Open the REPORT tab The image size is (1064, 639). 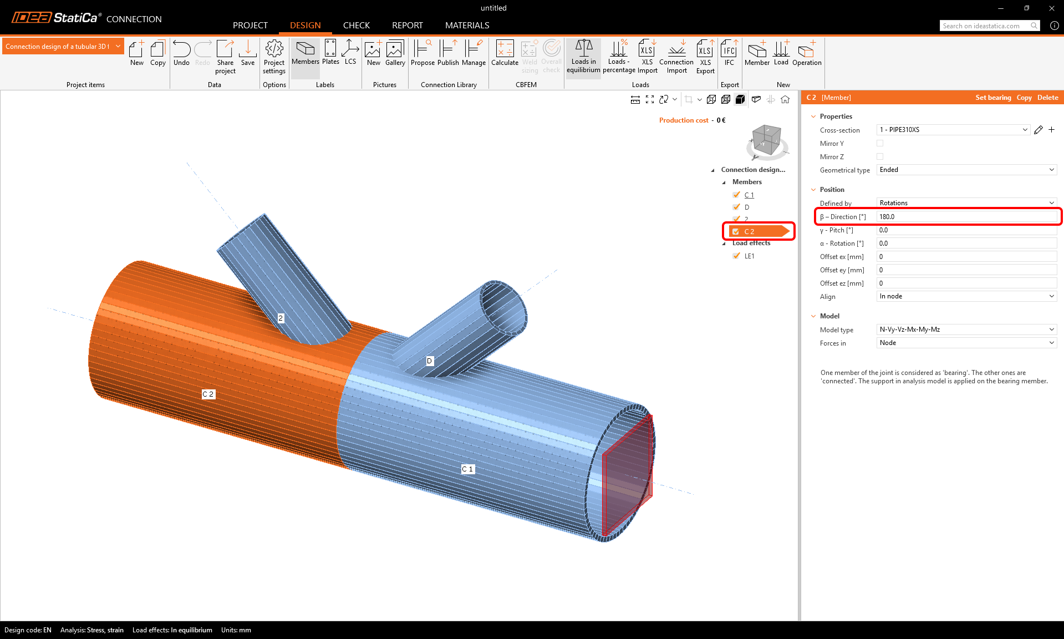[x=407, y=26]
